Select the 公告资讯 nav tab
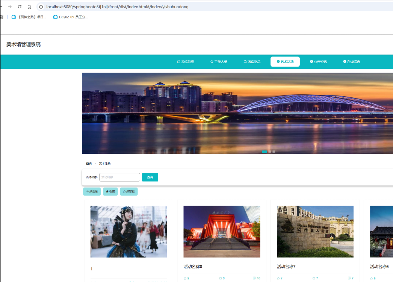This screenshot has width=393, height=282. pyautogui.click(x=318, y=62)
